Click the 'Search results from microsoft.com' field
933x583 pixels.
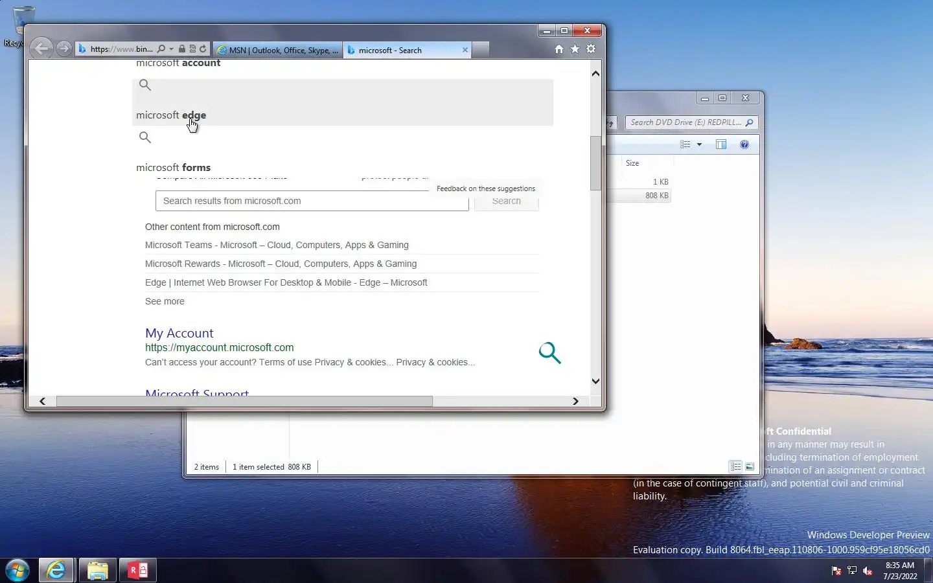click(x=312, y=201)
